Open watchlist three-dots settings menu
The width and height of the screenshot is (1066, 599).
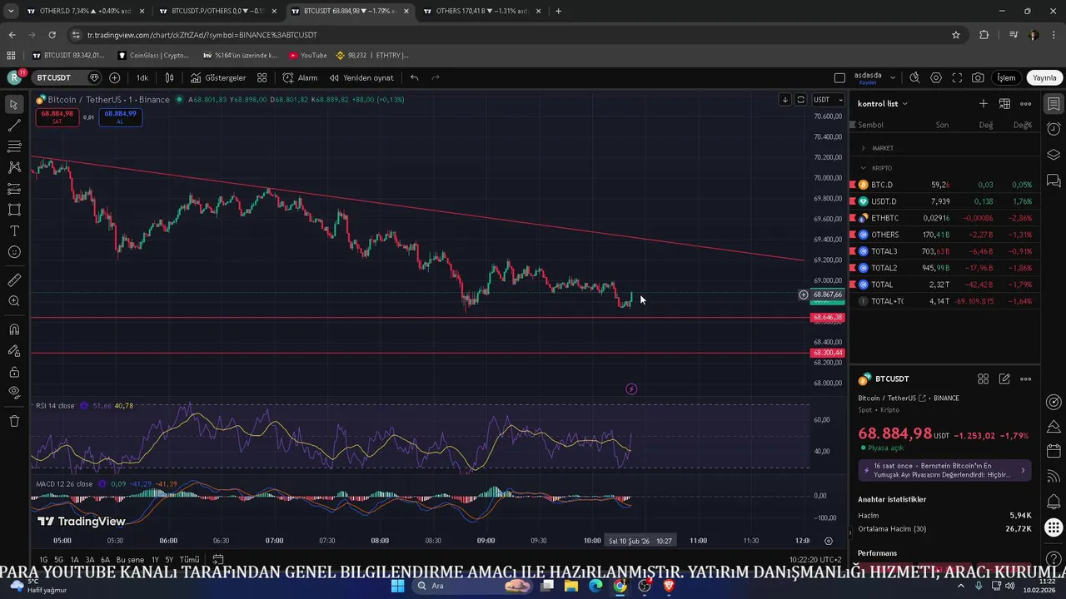tap(1026, 104)
